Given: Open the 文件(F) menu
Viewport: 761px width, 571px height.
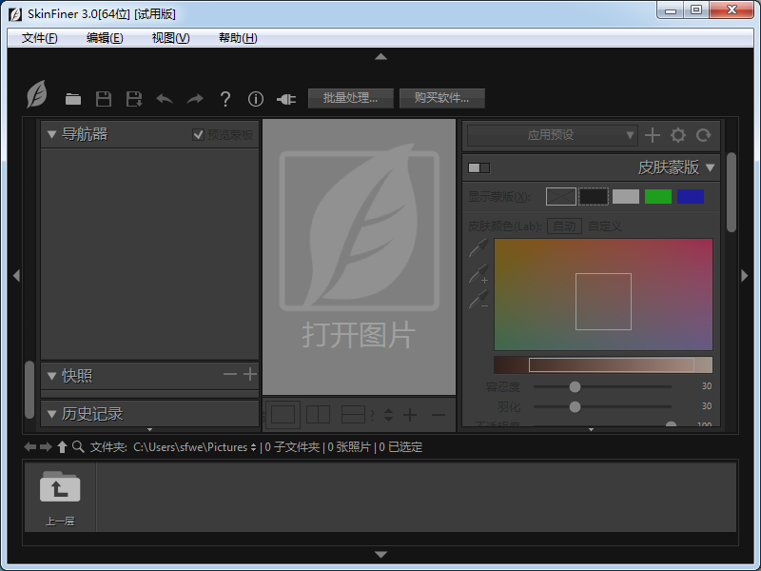Looking at the screenshot, I should [x=39, y=38].
